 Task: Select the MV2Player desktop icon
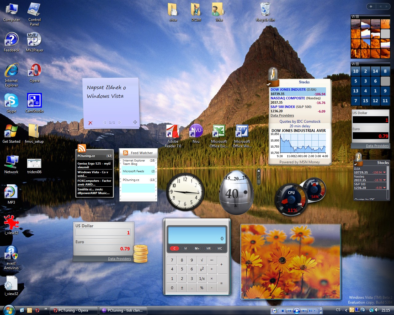coord(34,42)
